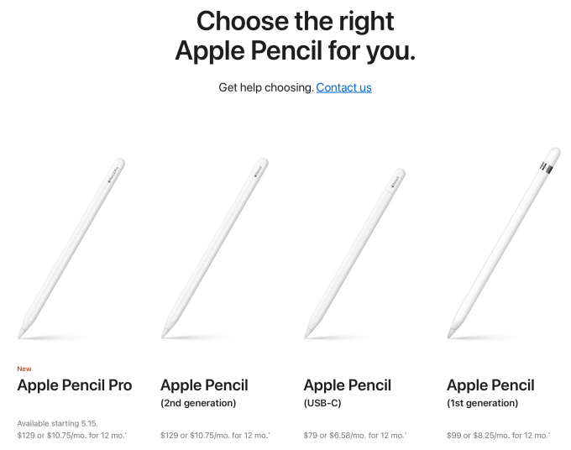Select the Apple Pencil 2nd generation image
This screenshot has height=450, width=571.
coord(216,247)
